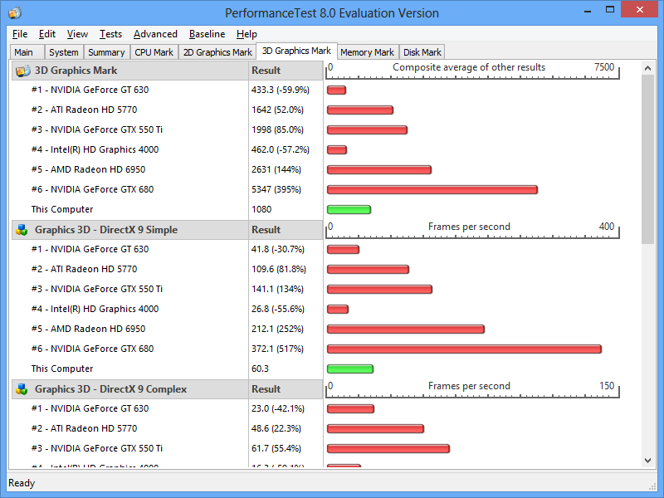Click result value 5347 (395%)
This screenshot has height=498, width=664.
[x=276, y=189]
